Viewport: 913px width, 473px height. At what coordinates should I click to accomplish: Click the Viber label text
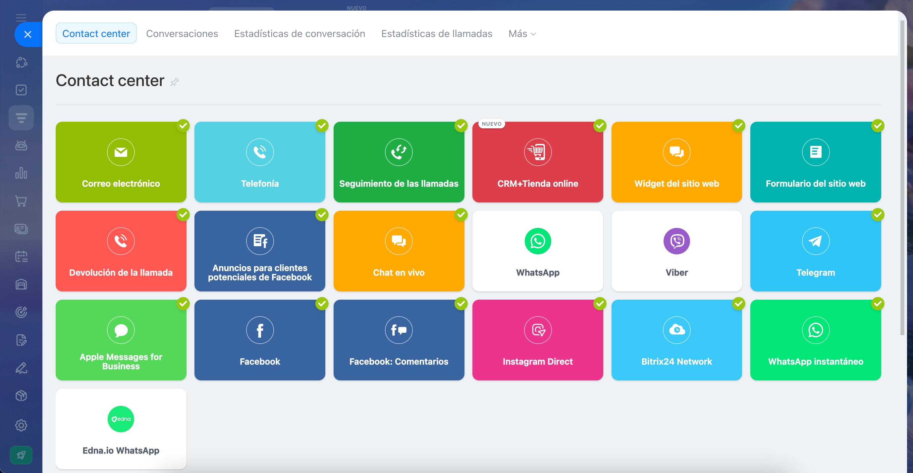[676, 273]
